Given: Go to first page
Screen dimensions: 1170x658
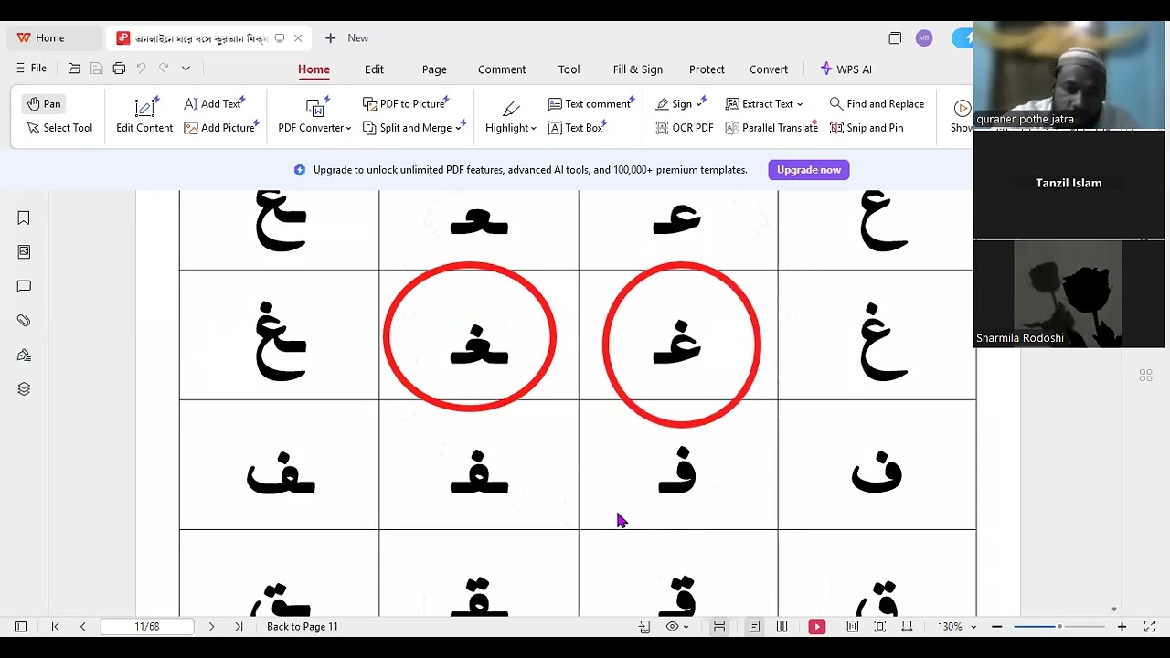Looking at the screenshot, I should click(56, 627).
